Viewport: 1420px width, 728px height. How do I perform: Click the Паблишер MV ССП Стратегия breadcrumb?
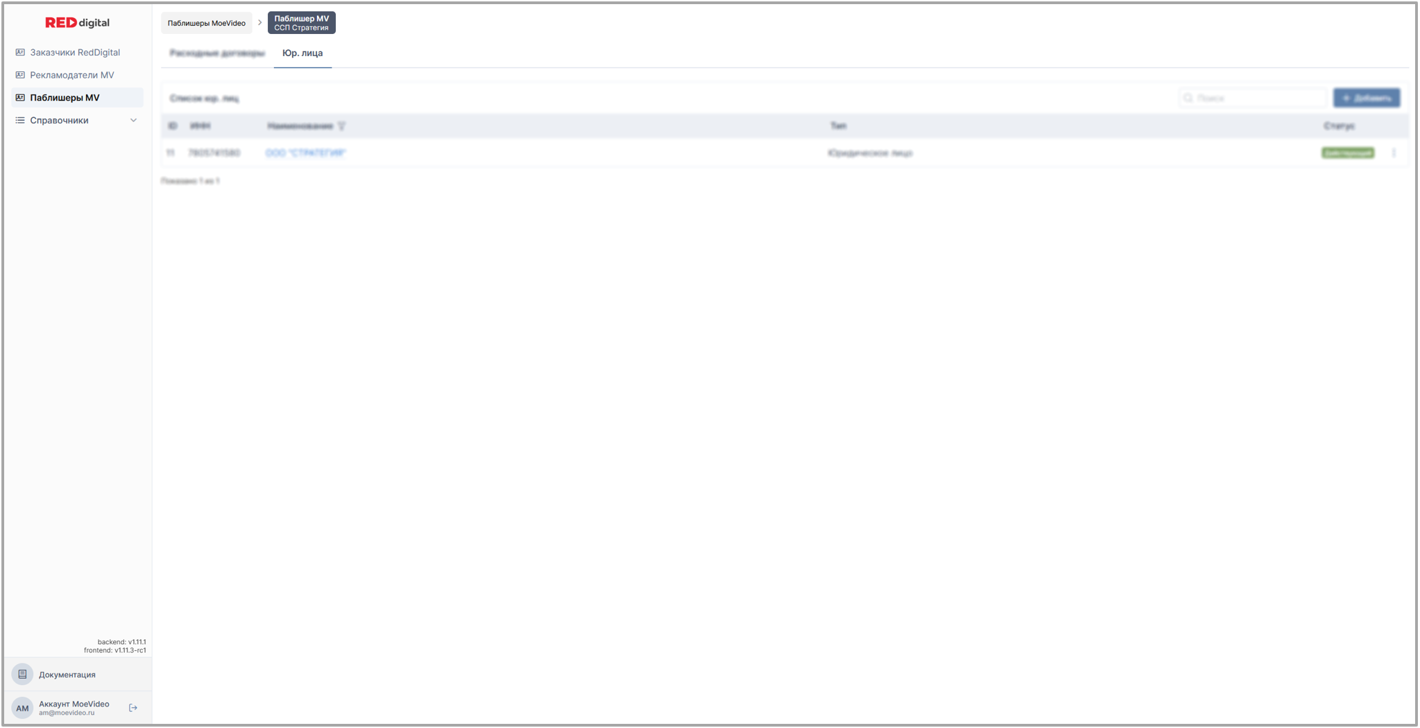coord(301,23)
